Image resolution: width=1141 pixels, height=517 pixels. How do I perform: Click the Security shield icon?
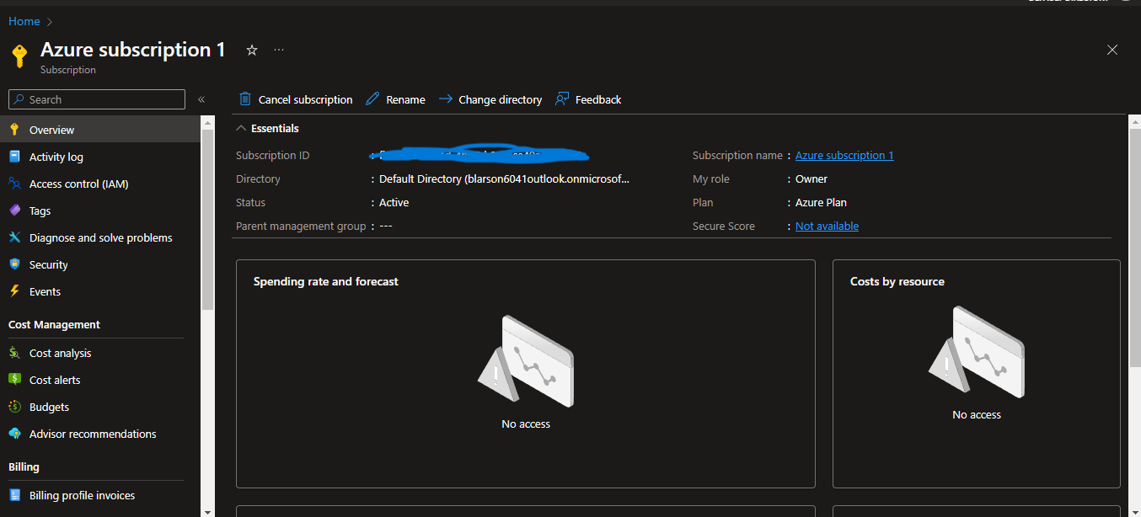(15, 264)
